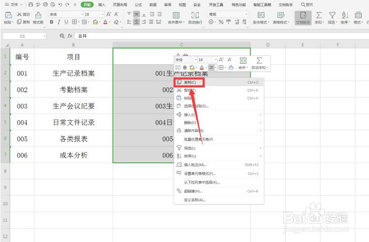Click the Sort (排序) A-Z icon in ribbon
Screen dimensions: 369x242
[x=345, y=15]
